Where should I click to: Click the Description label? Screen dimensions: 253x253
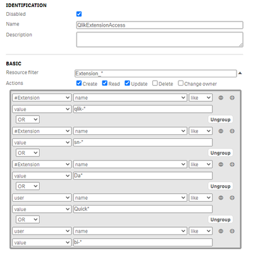pos(19,35)
